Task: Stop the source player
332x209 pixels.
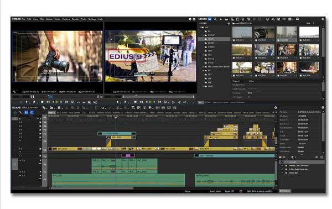Action: [x=42, y=102]
